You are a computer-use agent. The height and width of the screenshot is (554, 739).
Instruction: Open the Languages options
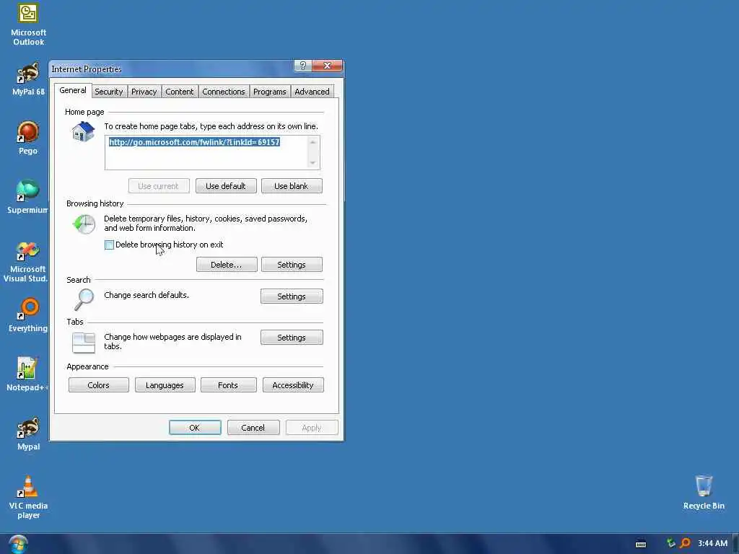(165, 385)
